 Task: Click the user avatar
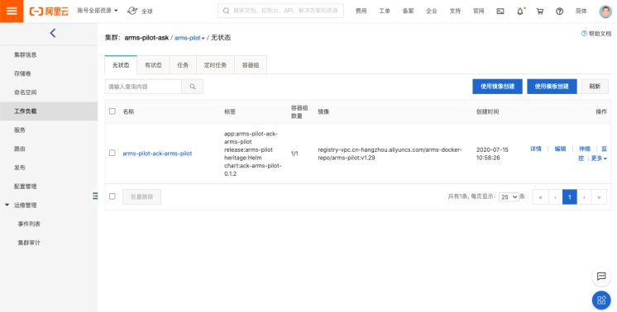coord(605,12)
